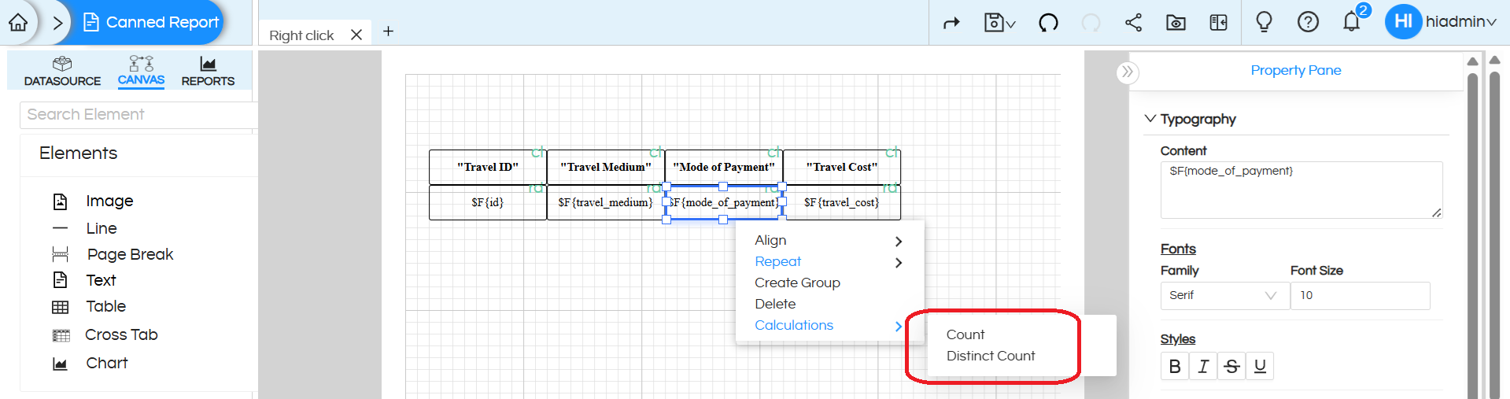Switch to the CANVAS tab
Screen dimensions: 1510x399
point(141,71)
